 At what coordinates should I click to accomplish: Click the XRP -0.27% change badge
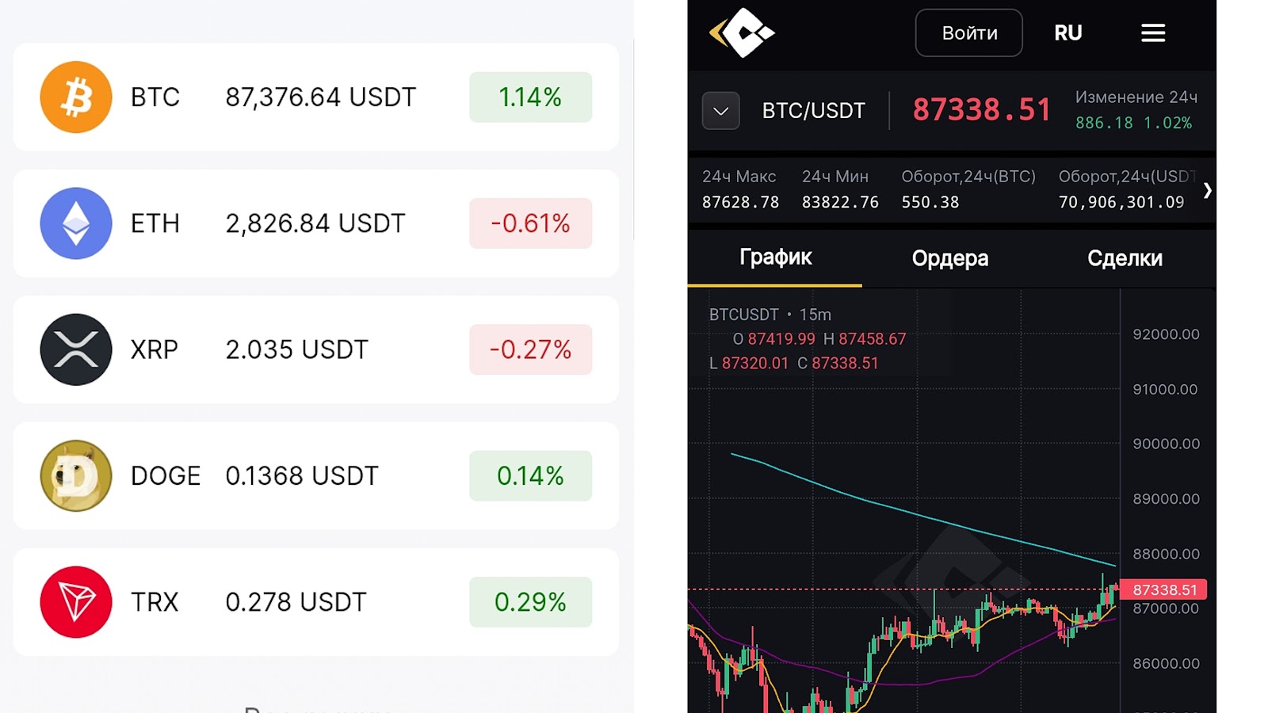[x=530, y=349]
